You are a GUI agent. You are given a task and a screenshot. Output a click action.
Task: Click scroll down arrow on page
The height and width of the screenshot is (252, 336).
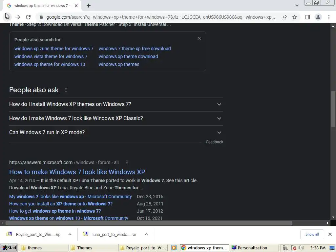click(x=333, y=217)
